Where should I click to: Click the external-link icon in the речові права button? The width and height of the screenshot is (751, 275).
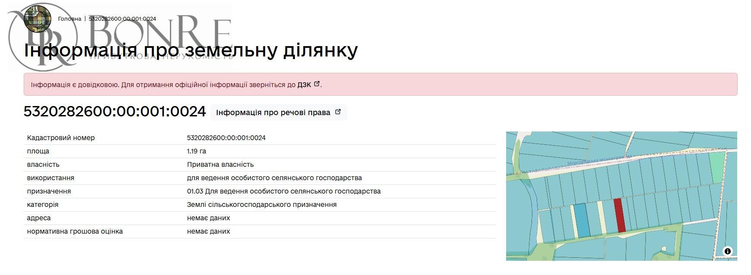click(338, 112)
